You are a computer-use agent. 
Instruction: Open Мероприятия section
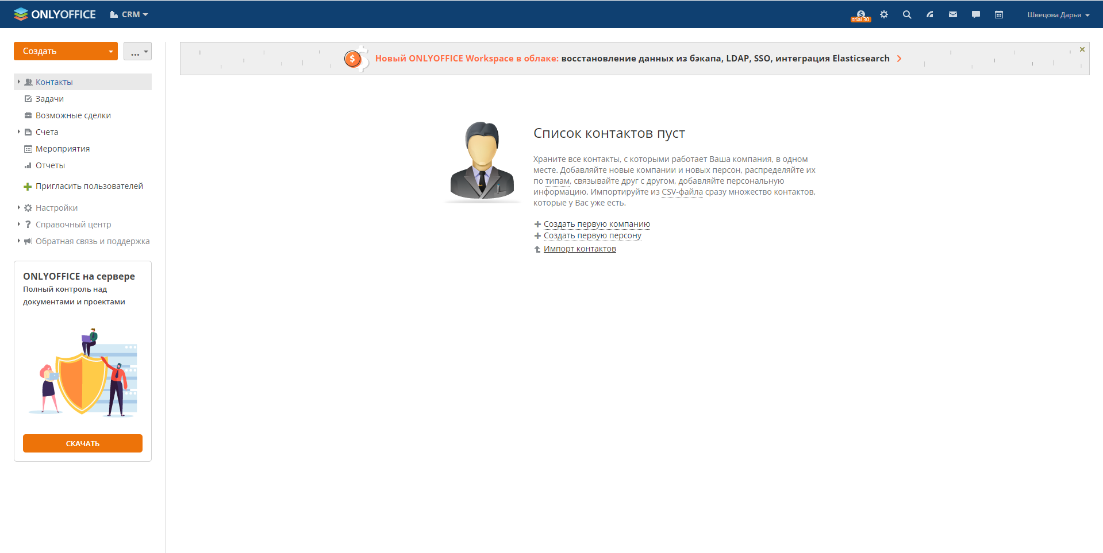tap(63, 149)
